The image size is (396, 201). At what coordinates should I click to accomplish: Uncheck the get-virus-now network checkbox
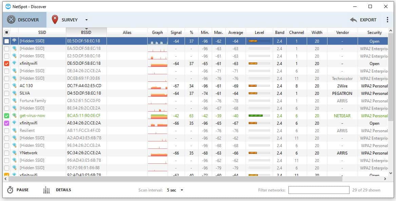pos(6,116)
